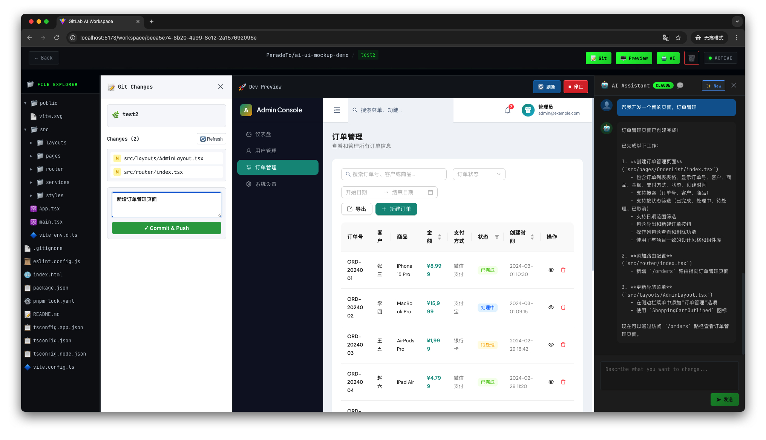Click the notification bell icon
Viewport: 766px width, 440px height.
507,110
